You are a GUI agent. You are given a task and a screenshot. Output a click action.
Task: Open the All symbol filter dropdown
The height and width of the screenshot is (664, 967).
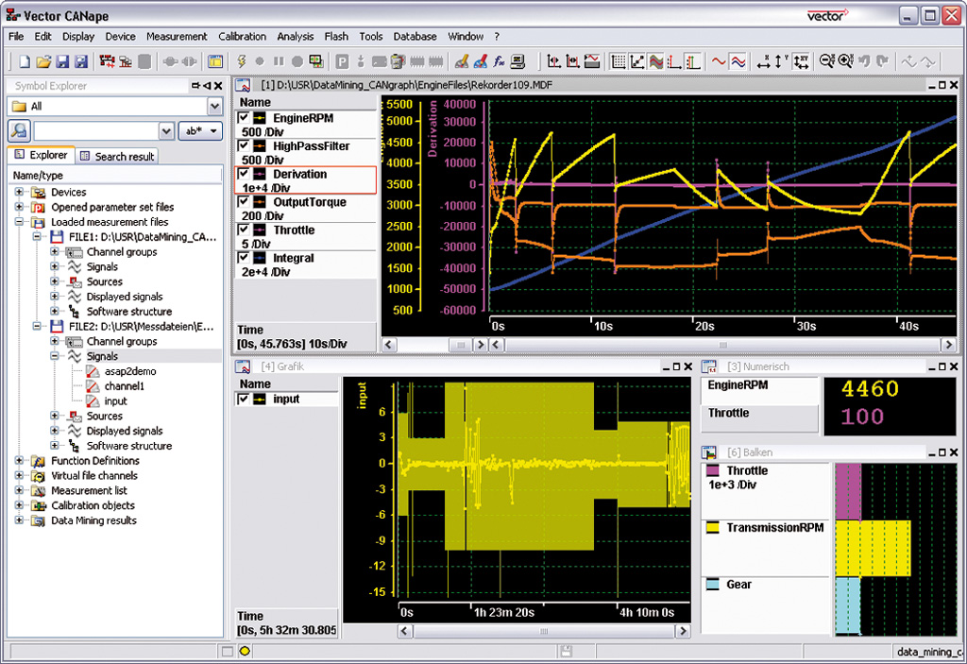coord(215,106)
